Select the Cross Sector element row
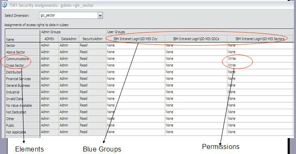Viewport: 296px width, 154px height. (23, 66)
